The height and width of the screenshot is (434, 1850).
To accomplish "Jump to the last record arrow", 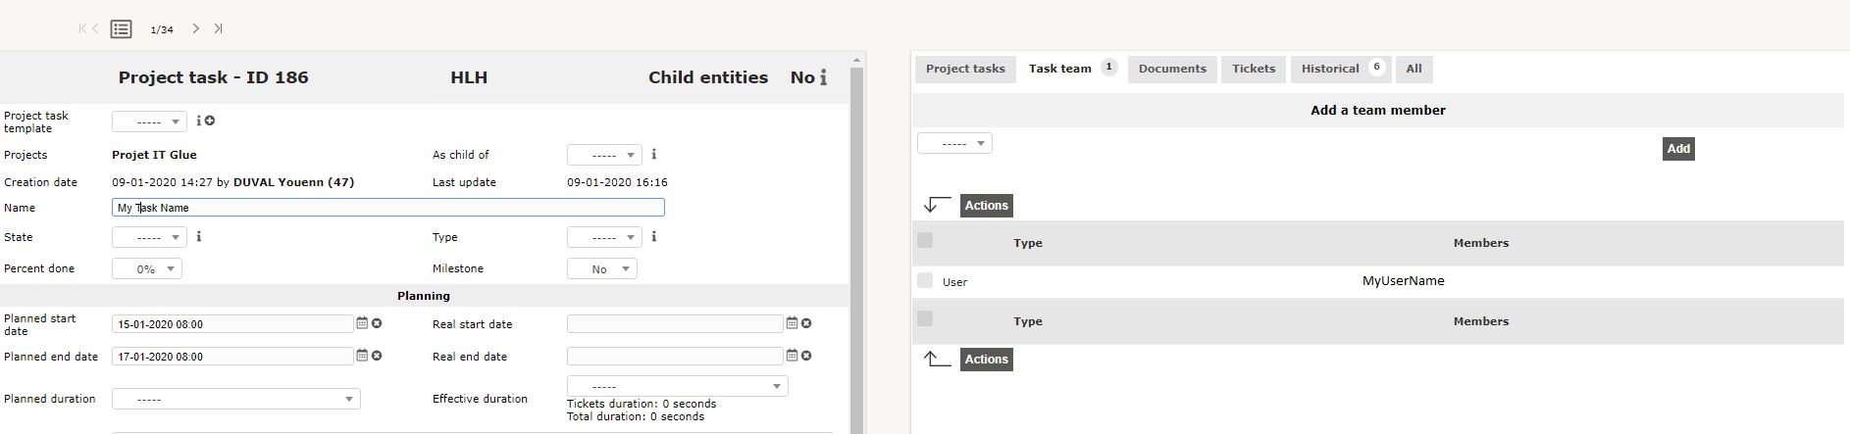I will [x=218, y=28].
